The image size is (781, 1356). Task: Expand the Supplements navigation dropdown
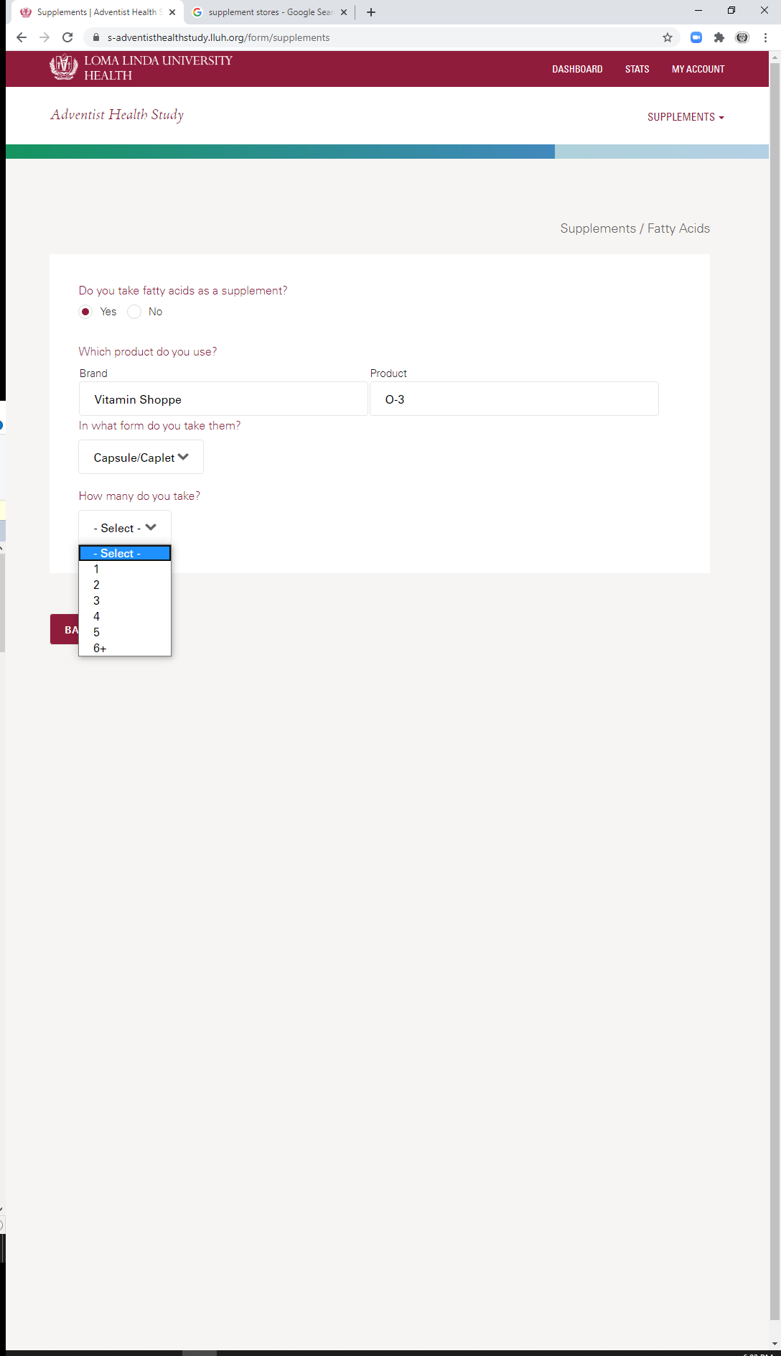(686, 117)
